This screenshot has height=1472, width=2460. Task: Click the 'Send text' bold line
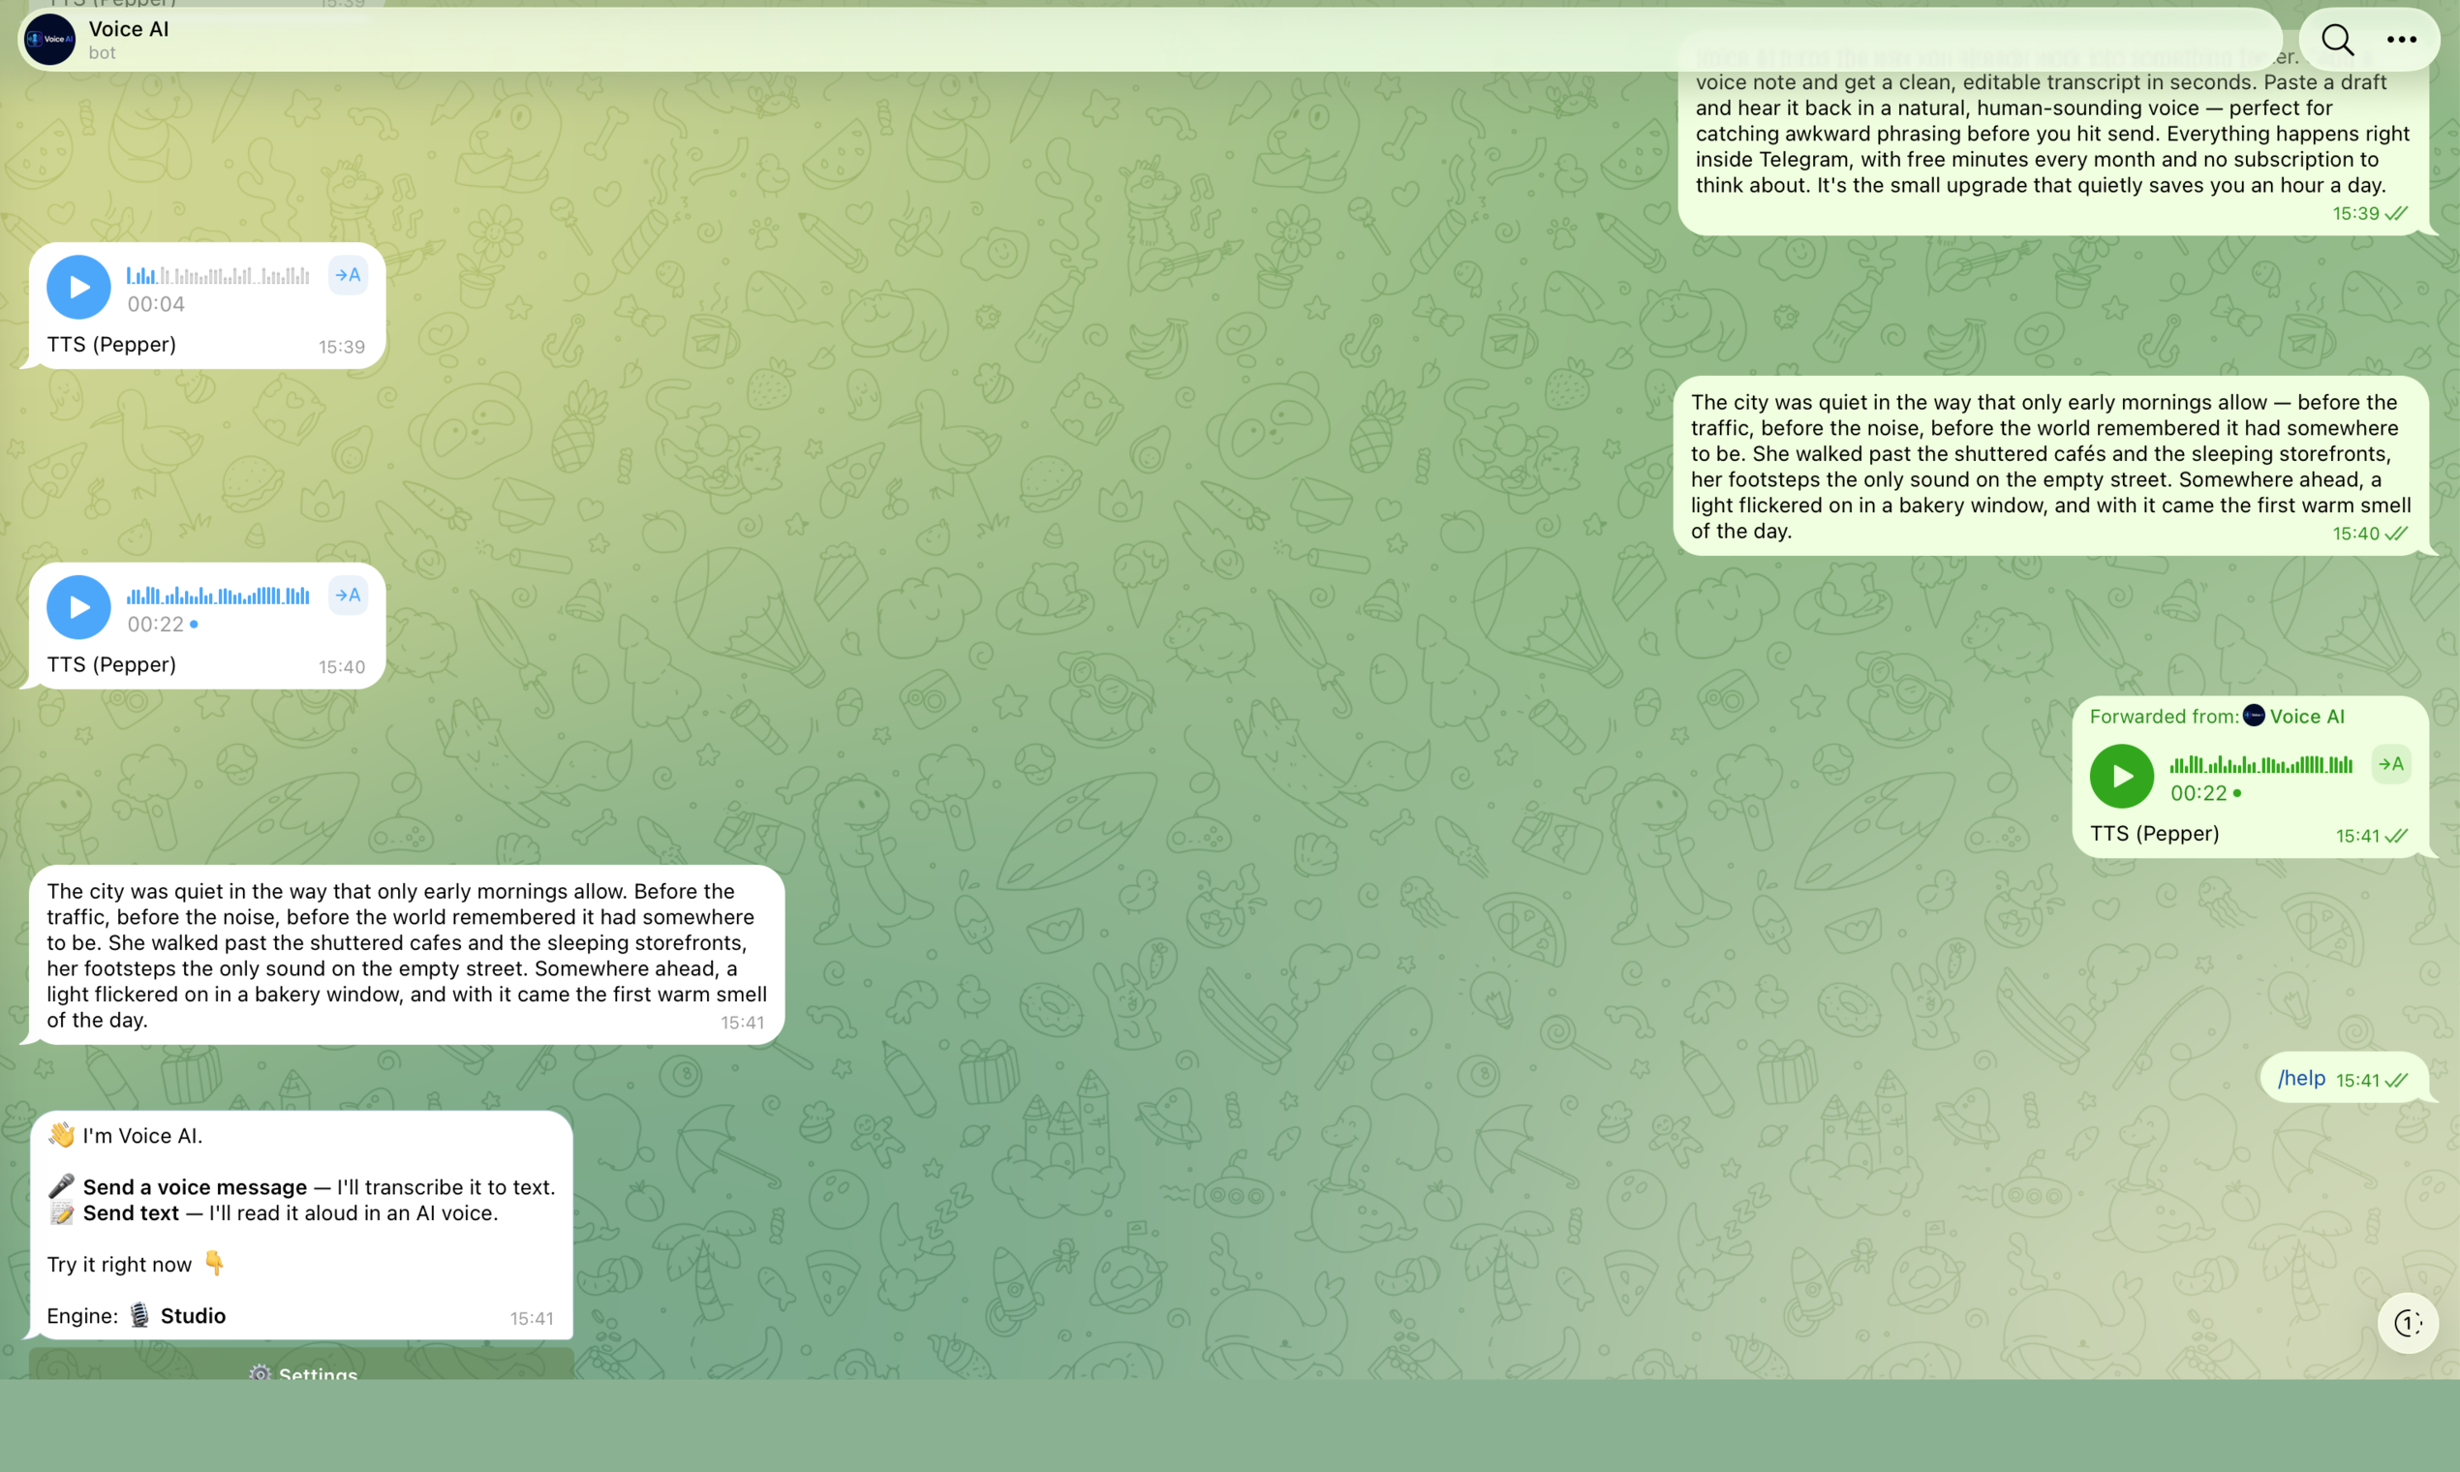click(131, 1212)
